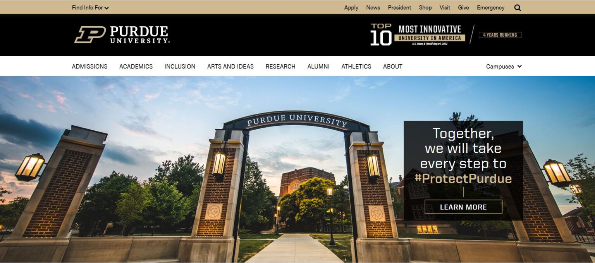Open the Give link
The image size is (595, 263).
463,8
